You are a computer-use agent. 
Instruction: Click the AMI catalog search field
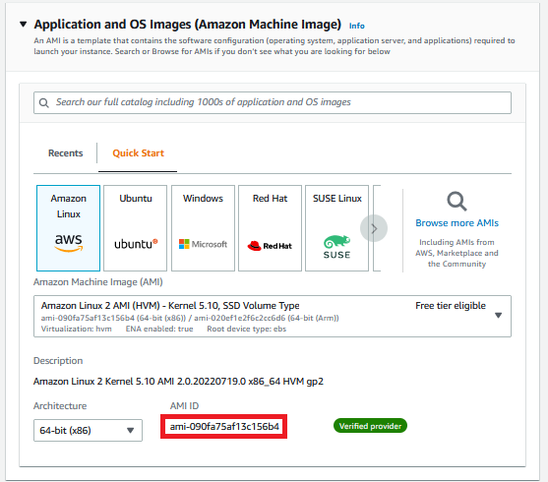click(273, 102)
